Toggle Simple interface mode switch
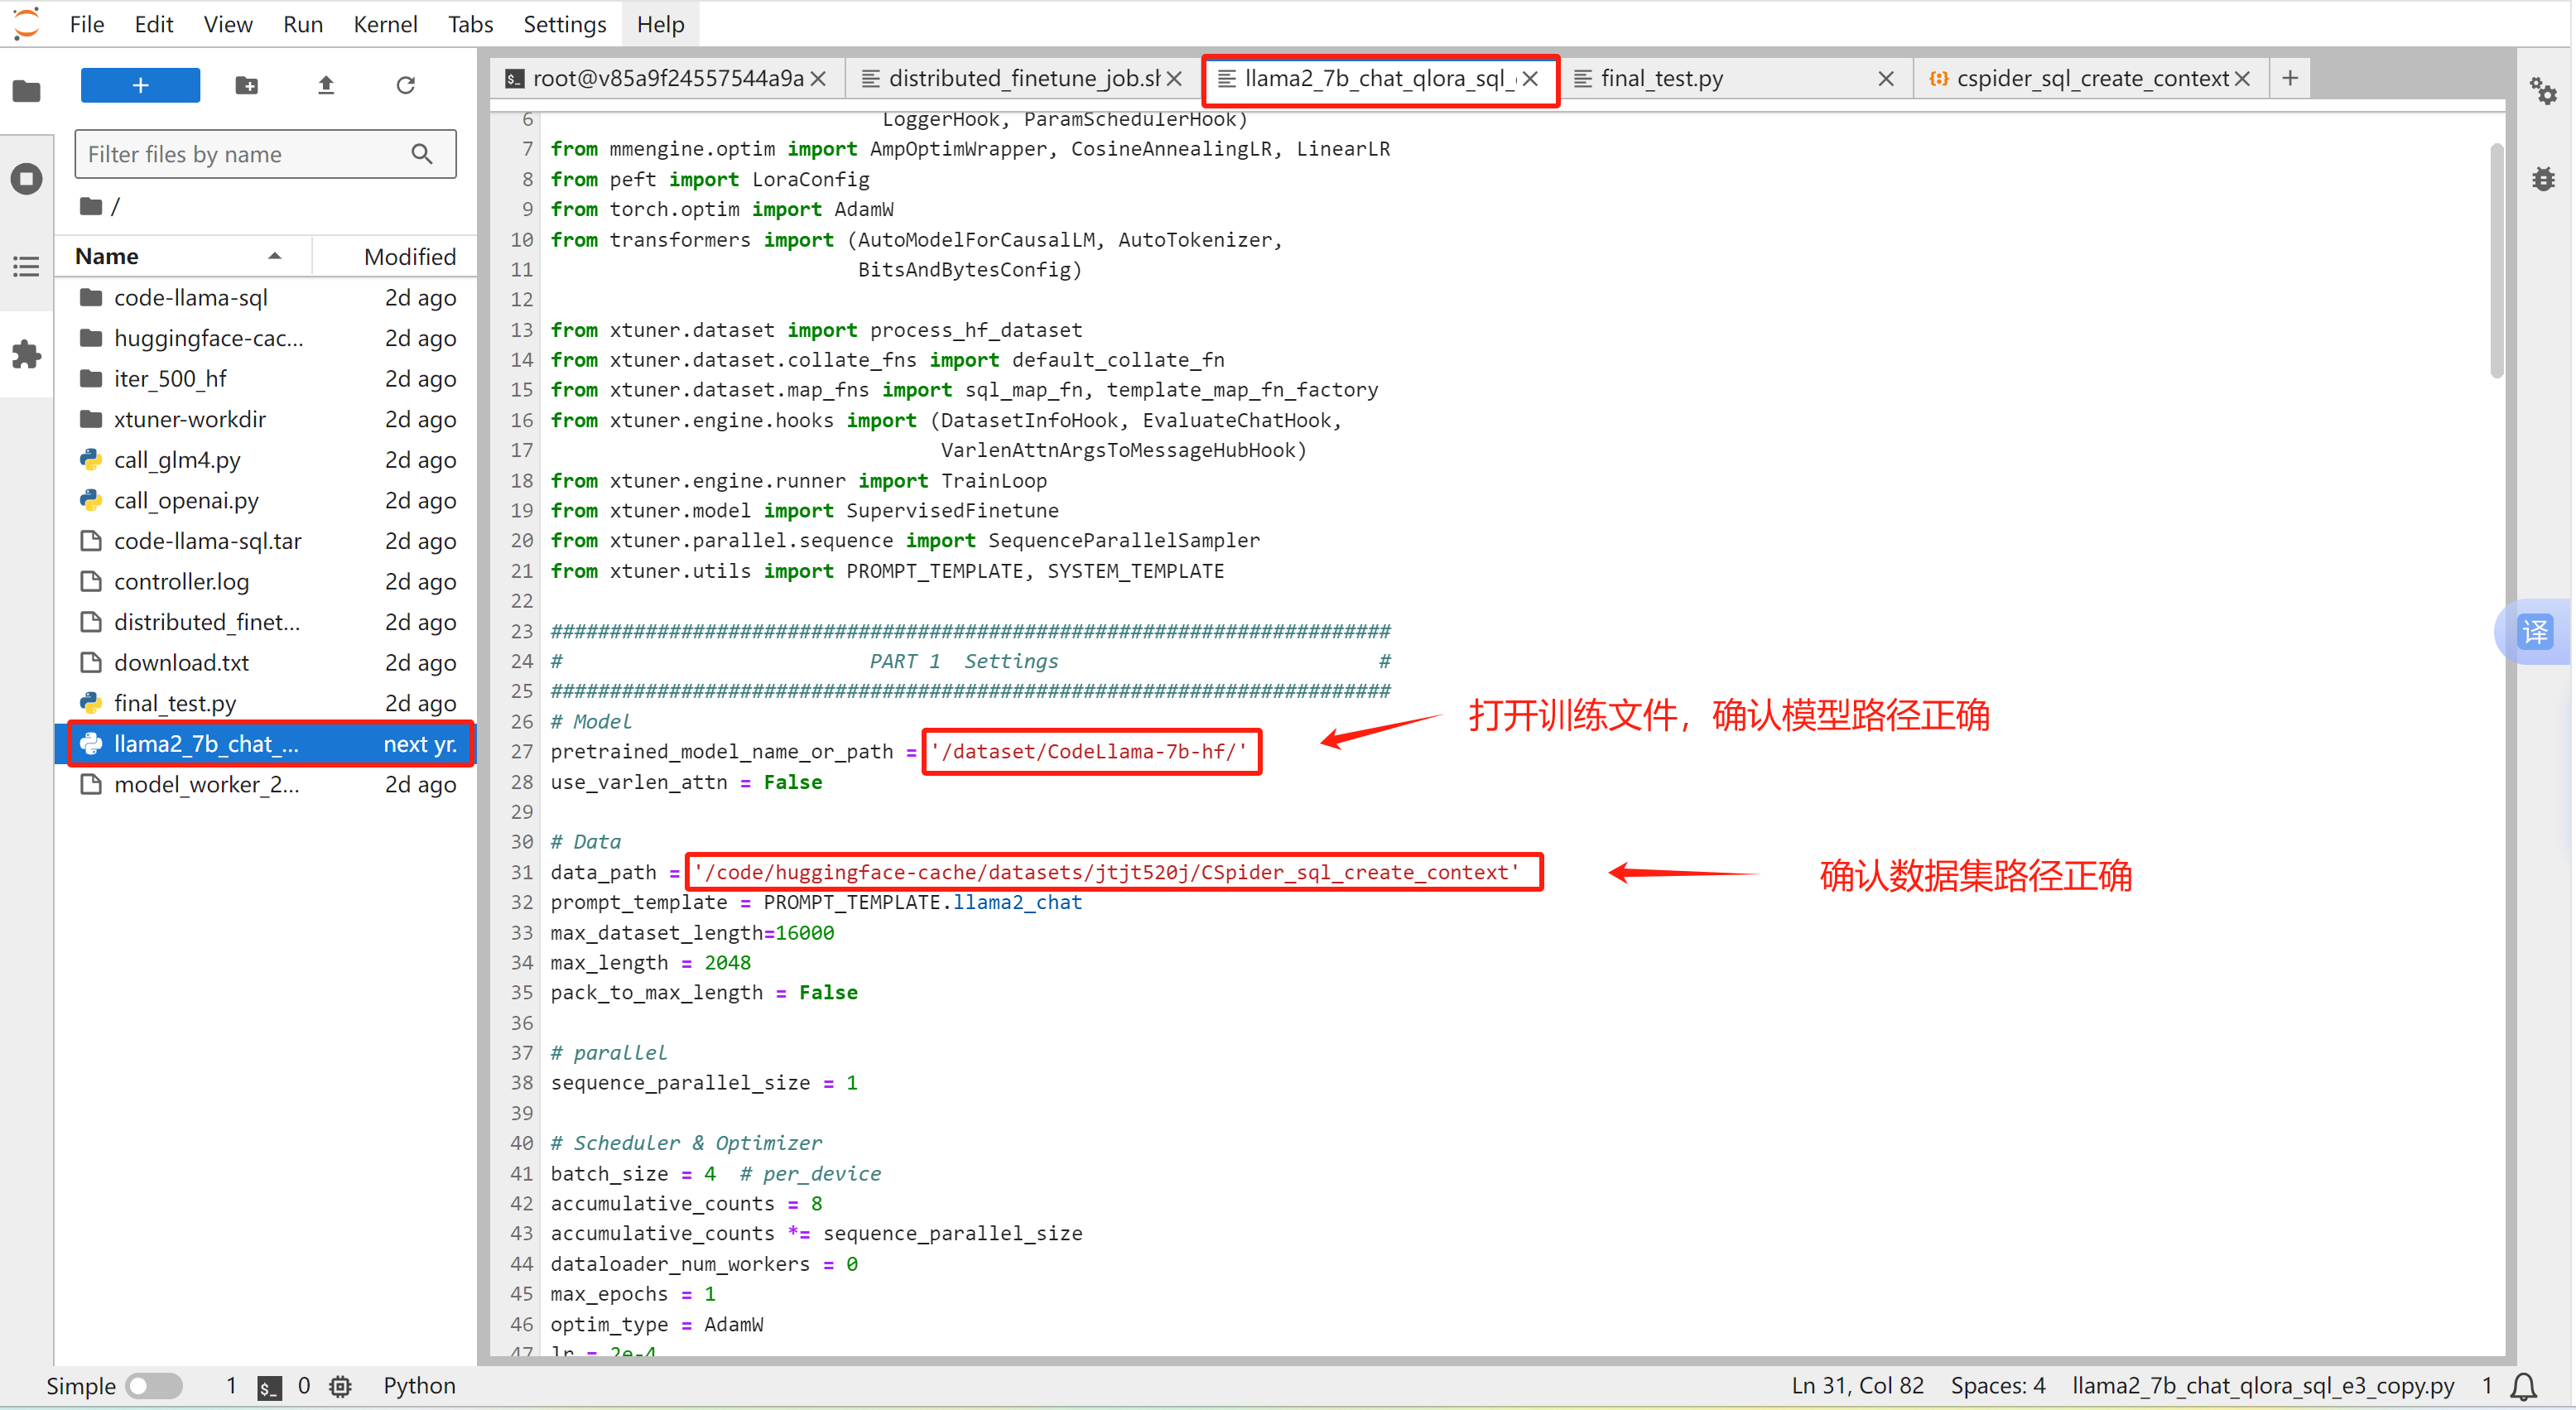2576x1410 pixels. pyautogui.click(x=155, y=1386)
